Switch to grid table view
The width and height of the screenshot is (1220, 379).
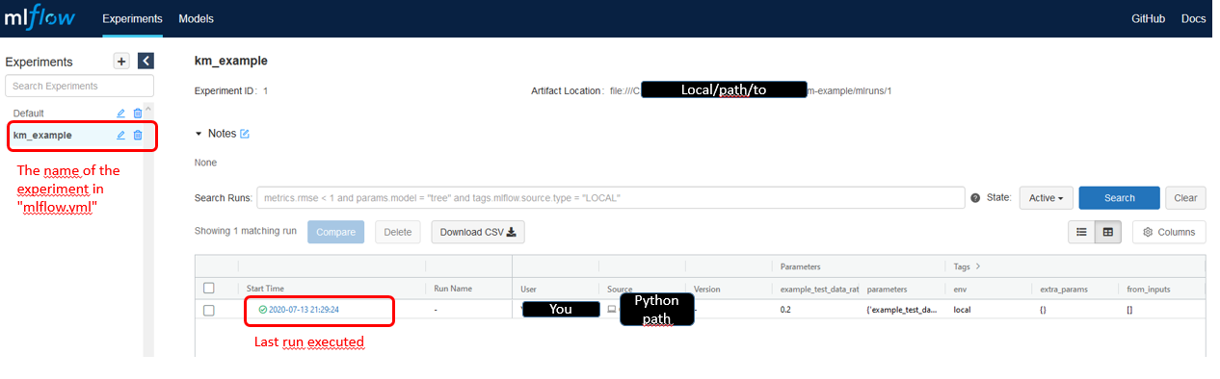point(1108,232)
